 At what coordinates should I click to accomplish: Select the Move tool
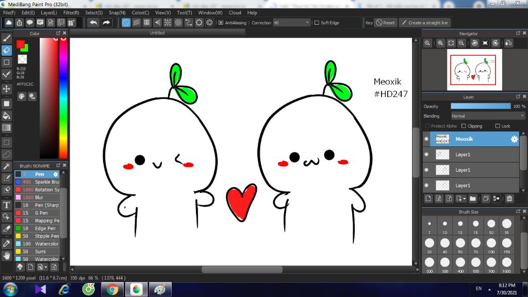click(6, 89)
